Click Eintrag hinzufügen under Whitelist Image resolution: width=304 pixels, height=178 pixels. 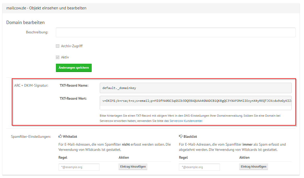pos(133,167)
